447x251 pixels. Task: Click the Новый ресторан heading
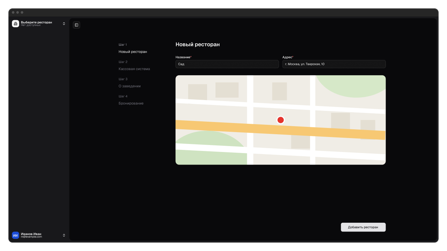click(x=198, y=45)
